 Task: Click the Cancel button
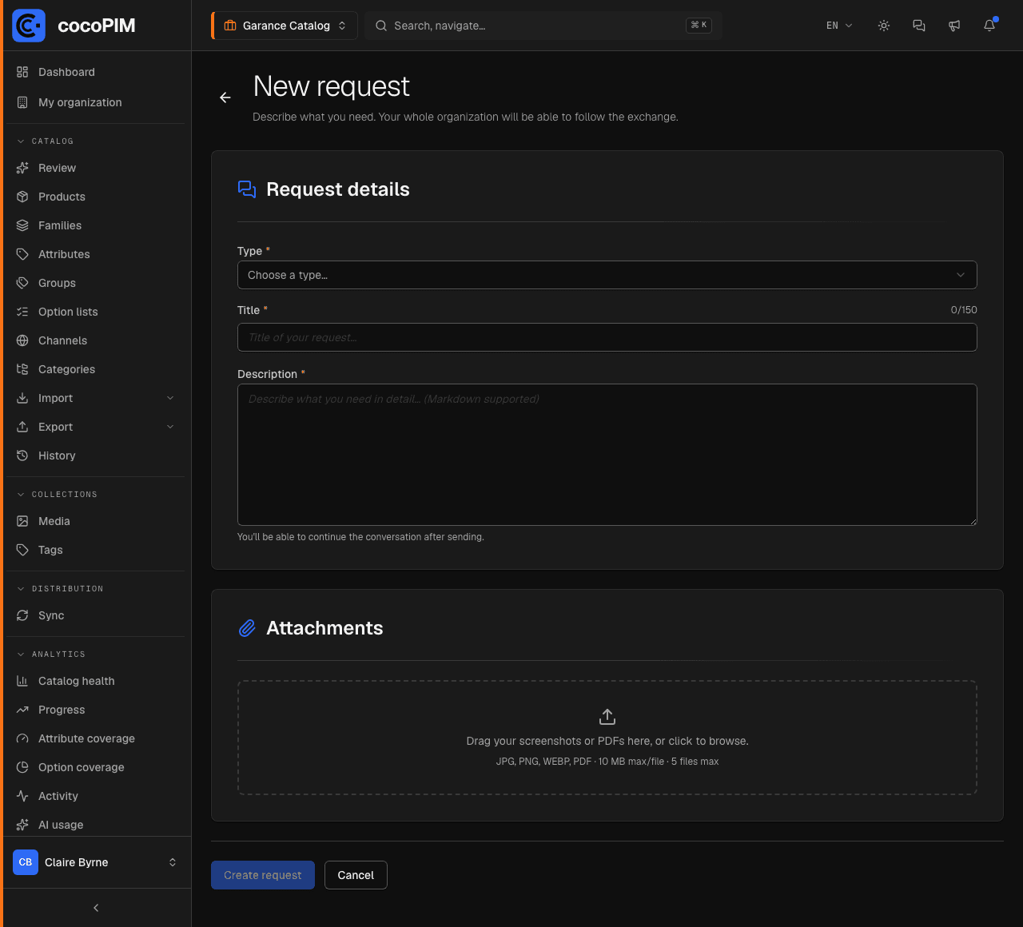[x=356, y=875]
